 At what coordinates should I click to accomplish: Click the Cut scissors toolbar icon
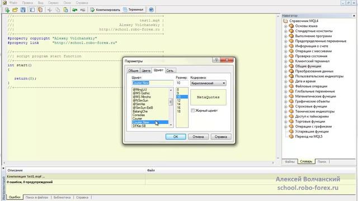pyautogui.click(x=50, y=10)
